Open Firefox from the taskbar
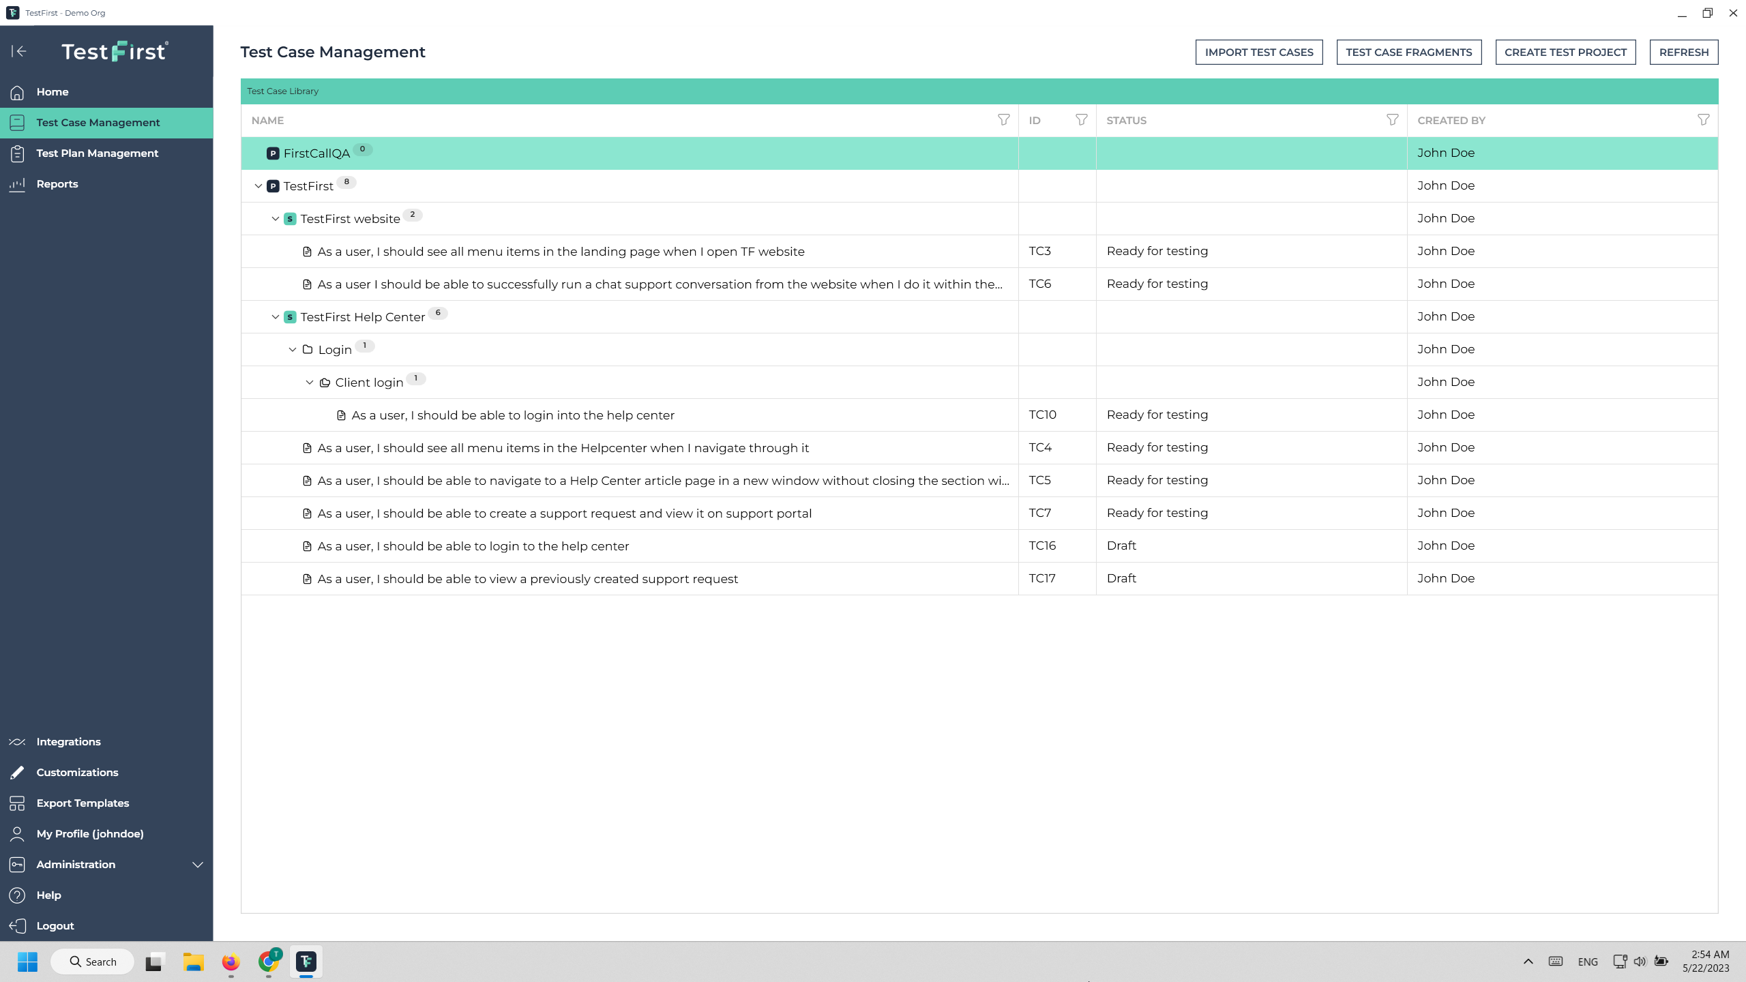The width and height of the screenshot is (1746, 982). [x=231, y=962]
